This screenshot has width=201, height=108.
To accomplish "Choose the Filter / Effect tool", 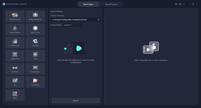I will (x=35, y=29).
